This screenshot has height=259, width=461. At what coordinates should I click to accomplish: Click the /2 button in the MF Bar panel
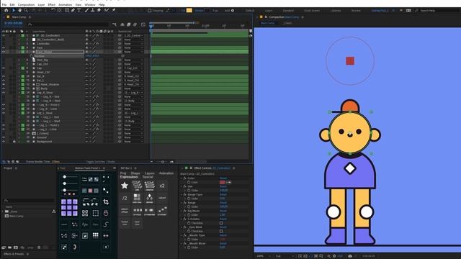(x=125, y=199)
